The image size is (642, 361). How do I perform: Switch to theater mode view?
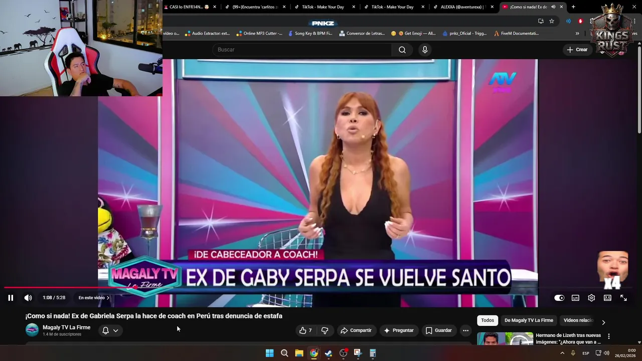click(x=607, y=298)
